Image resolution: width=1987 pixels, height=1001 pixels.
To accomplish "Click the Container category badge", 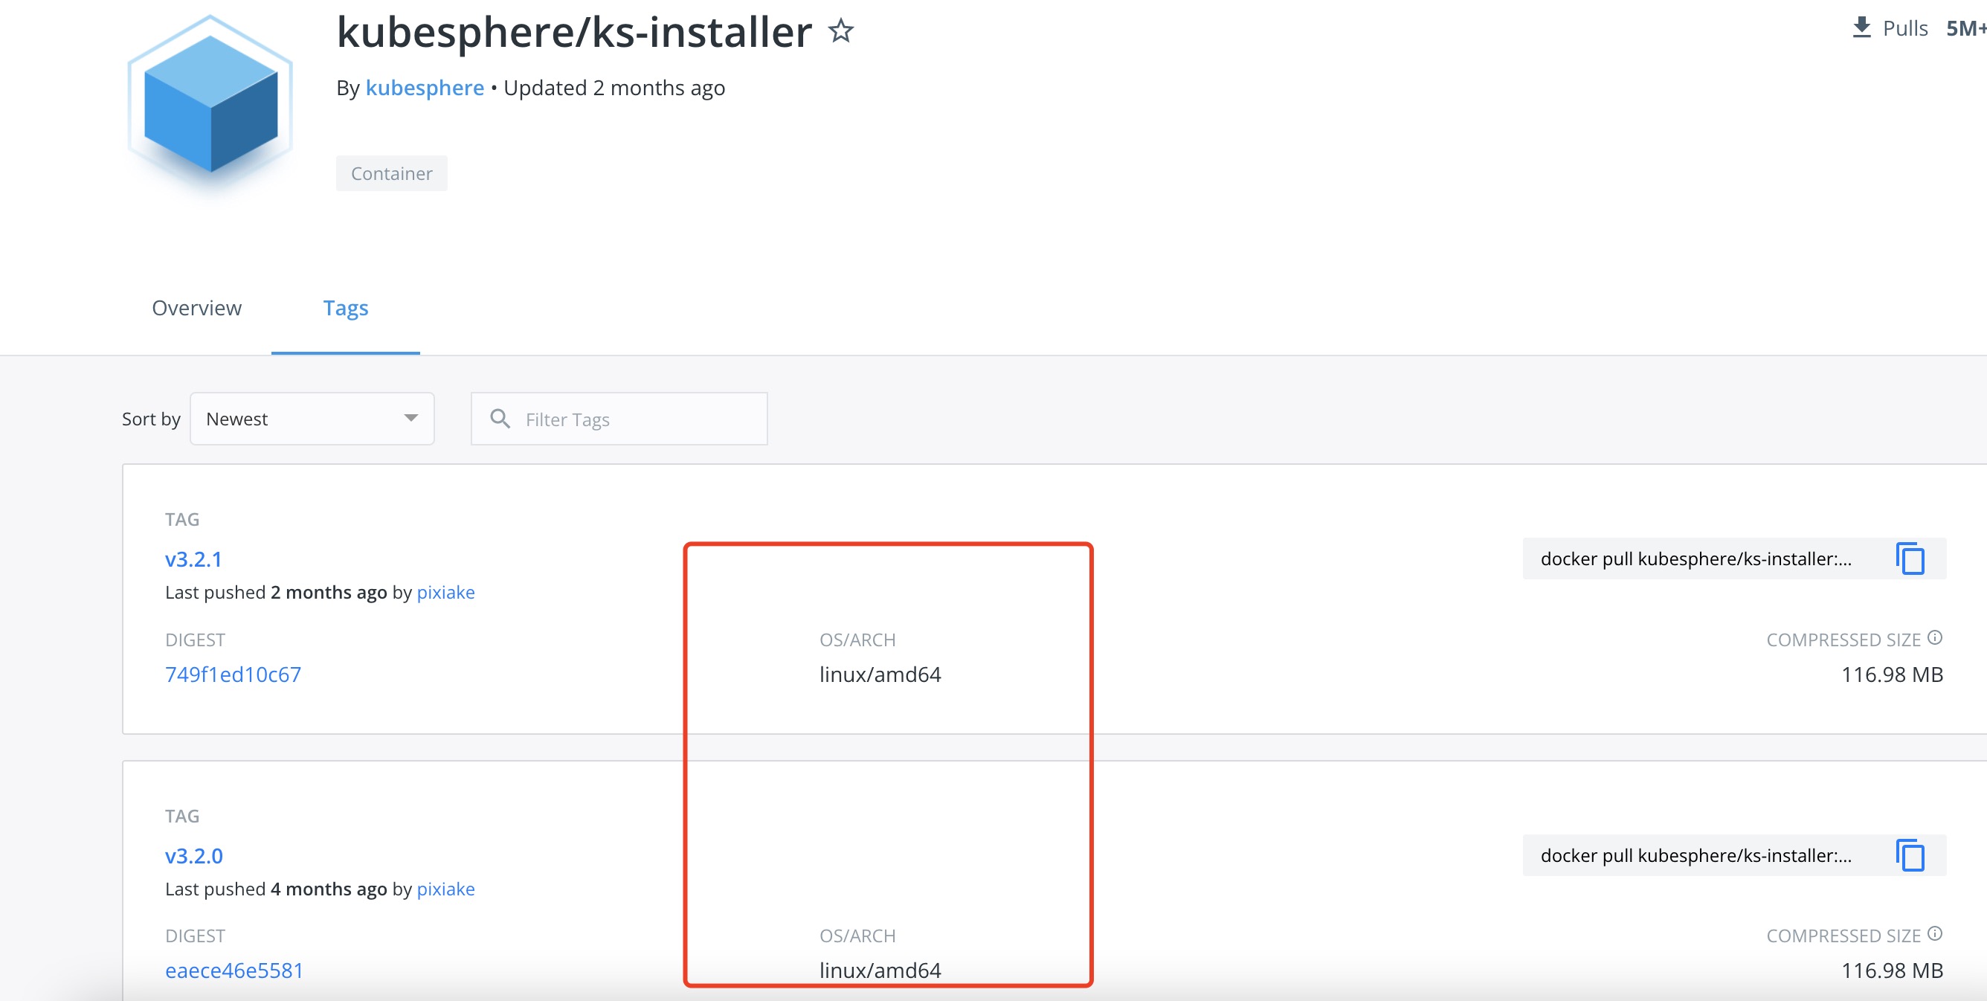I will [x=391, y=173].
